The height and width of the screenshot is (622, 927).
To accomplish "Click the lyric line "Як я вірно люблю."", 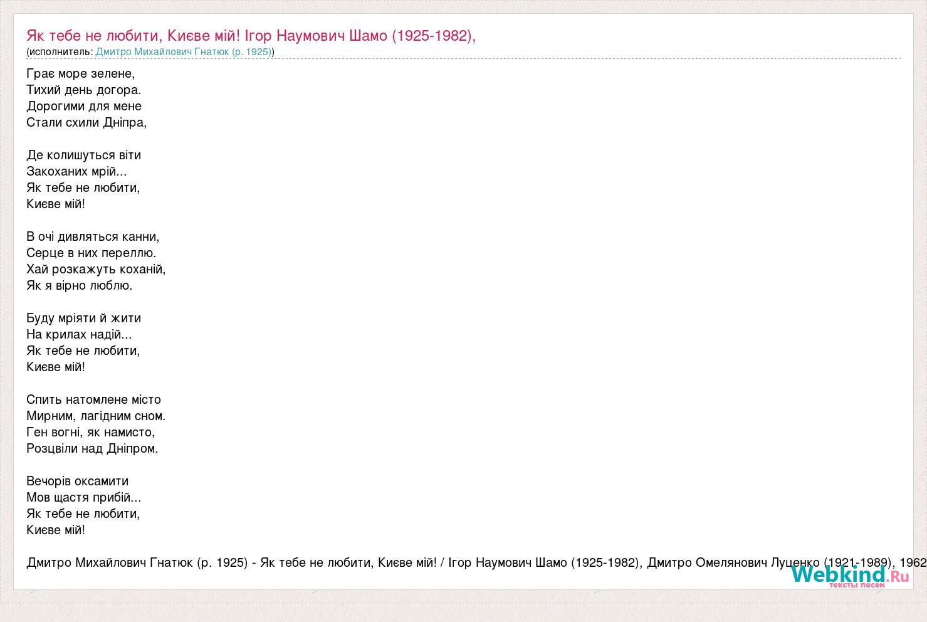I will tap(80, 285).
